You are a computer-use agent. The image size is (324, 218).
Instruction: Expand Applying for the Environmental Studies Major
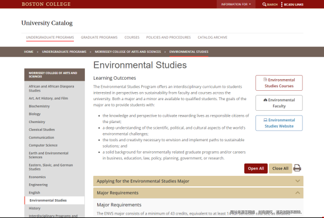click(198, 181)
